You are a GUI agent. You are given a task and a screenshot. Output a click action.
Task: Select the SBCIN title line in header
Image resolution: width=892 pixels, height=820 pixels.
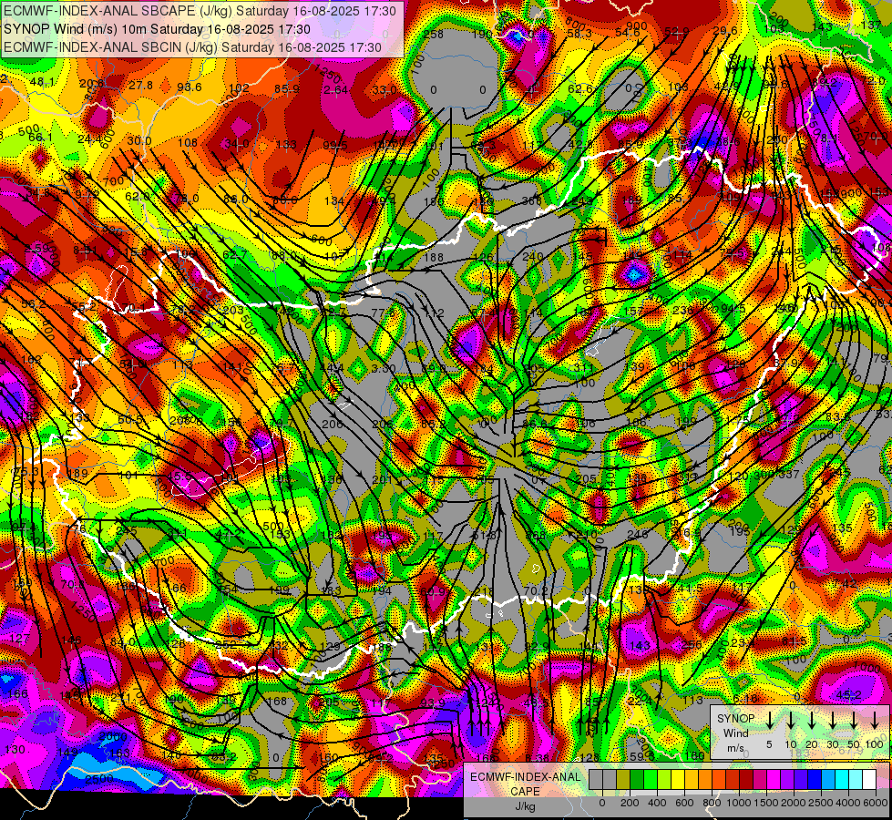(192, 47)
